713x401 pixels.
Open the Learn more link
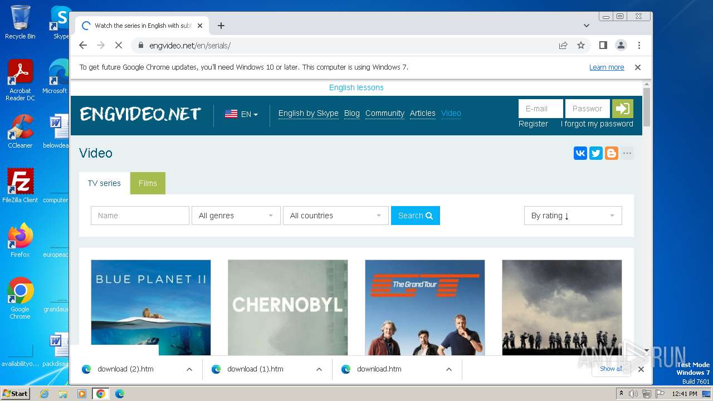[607, 67]
